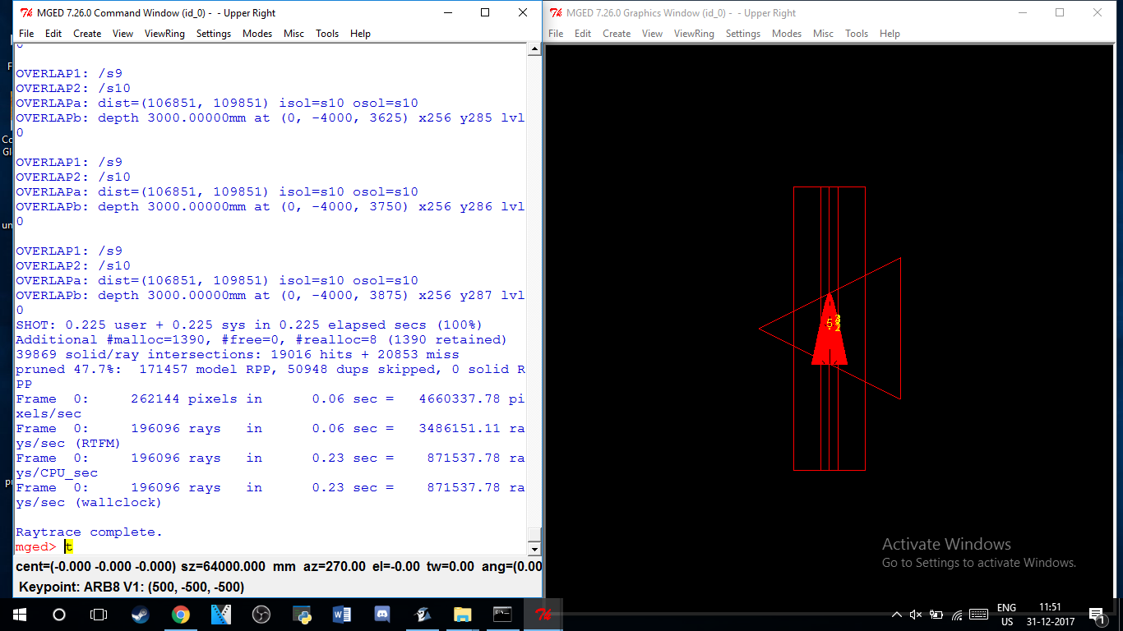The height and width of the screenshot is (631, 1123).
Task: Click the "39869 solid/ray intersections" line
Action: tap(238, 355)
